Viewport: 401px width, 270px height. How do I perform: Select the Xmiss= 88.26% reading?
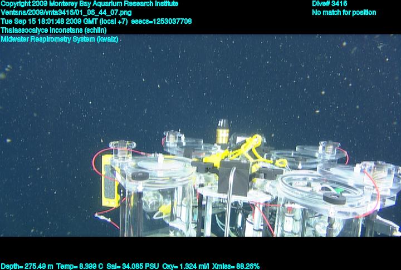[236, 267]
